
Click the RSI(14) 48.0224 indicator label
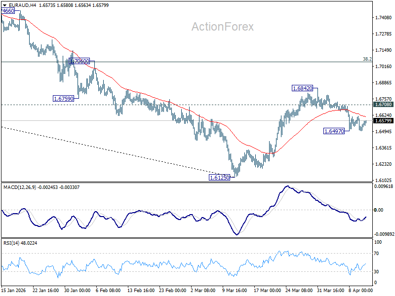coord(20,243)
